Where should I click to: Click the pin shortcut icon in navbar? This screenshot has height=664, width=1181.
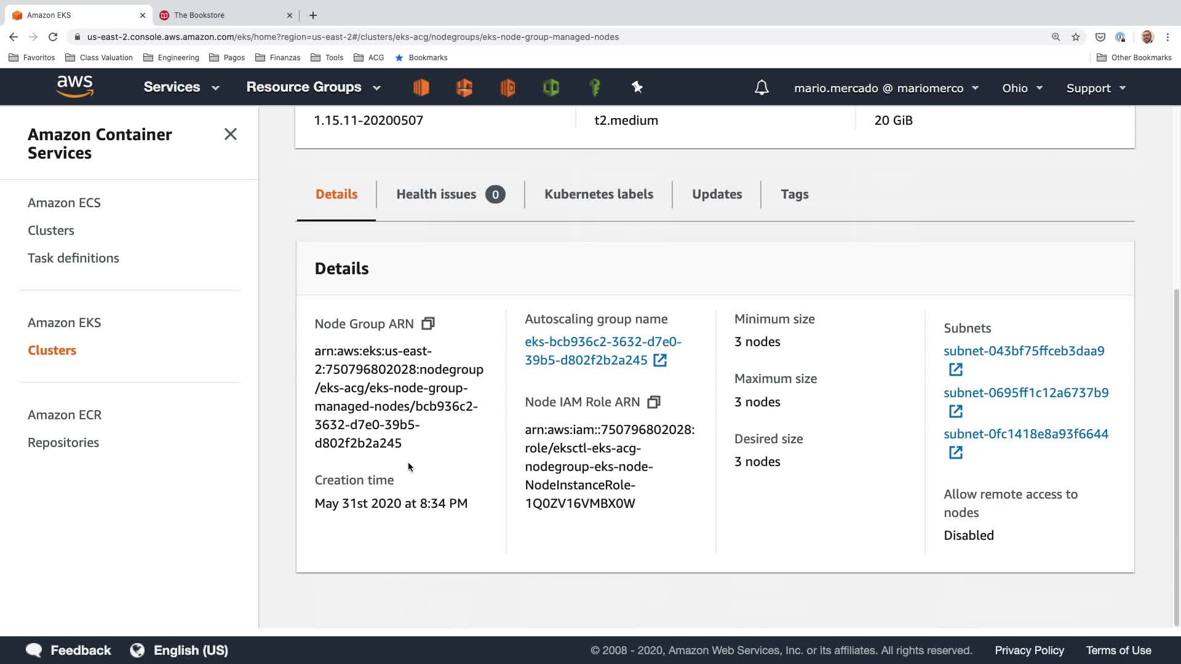[x=637, y=87]
